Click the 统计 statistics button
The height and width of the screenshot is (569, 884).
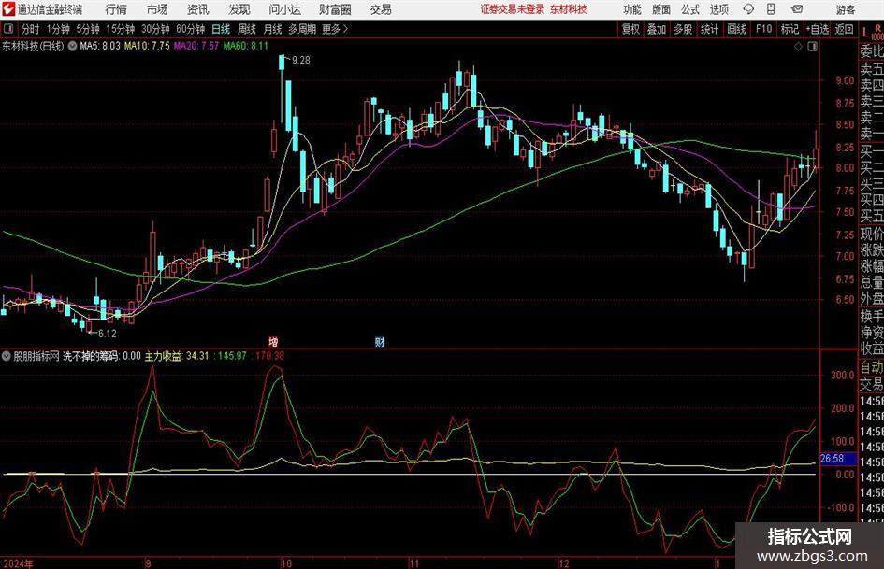[709, 29]
